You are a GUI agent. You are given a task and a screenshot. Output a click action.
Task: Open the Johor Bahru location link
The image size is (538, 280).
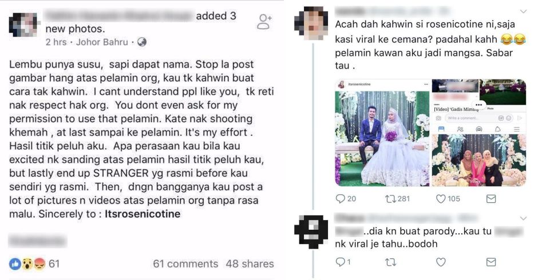click(x=102, y=42)
